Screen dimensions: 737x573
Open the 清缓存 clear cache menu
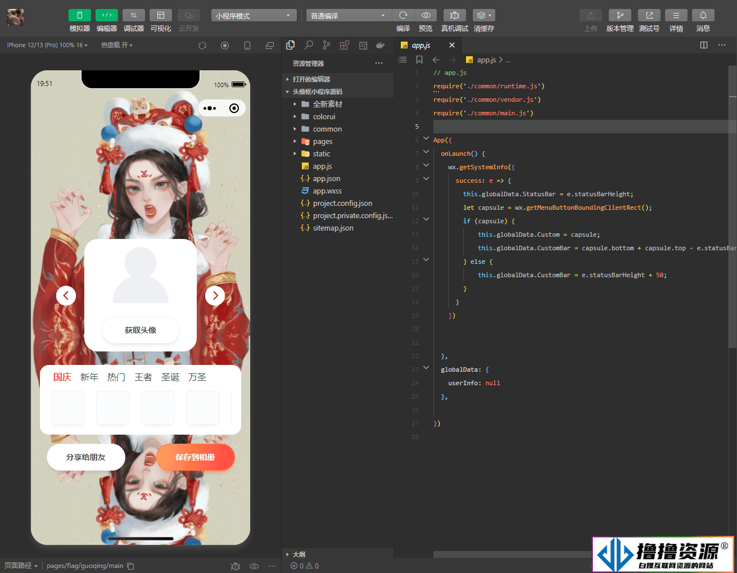click(x=484, y=15)
